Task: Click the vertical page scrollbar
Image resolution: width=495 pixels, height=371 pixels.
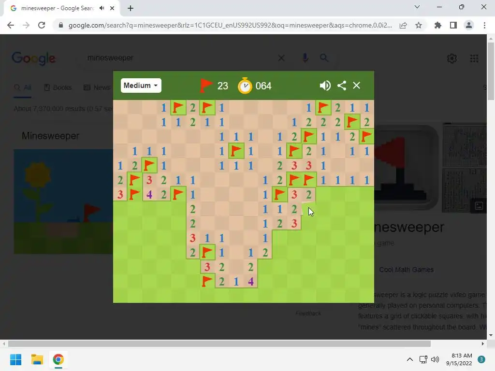Action: (491, 72)
